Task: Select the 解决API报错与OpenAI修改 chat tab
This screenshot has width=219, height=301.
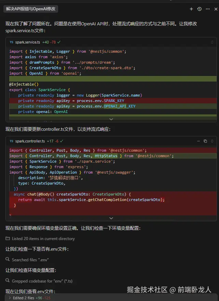Action: pos(31,9)
